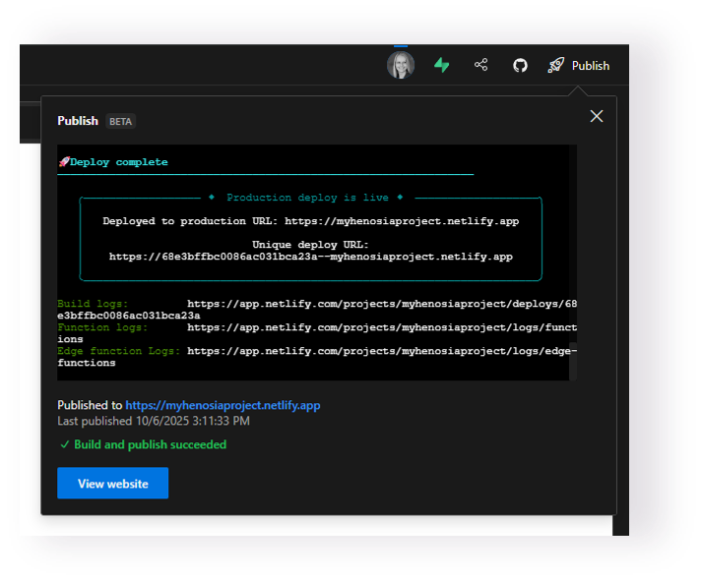Click the Last published timestamp text

154,421
